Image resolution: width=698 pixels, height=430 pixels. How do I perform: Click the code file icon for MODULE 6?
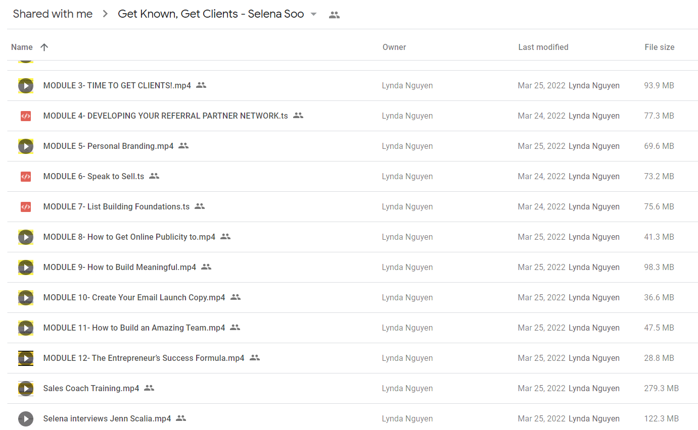[26, 177]
